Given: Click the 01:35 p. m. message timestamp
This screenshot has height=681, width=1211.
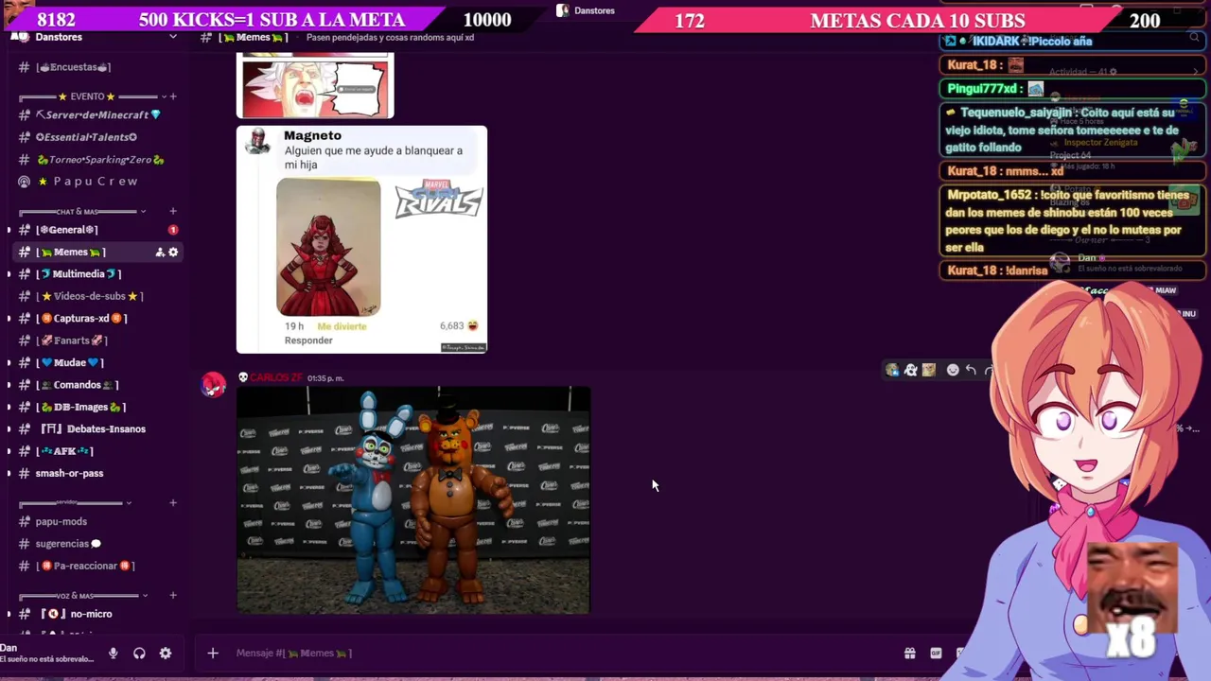Looking at the screenshot, I should click(325, 378).
